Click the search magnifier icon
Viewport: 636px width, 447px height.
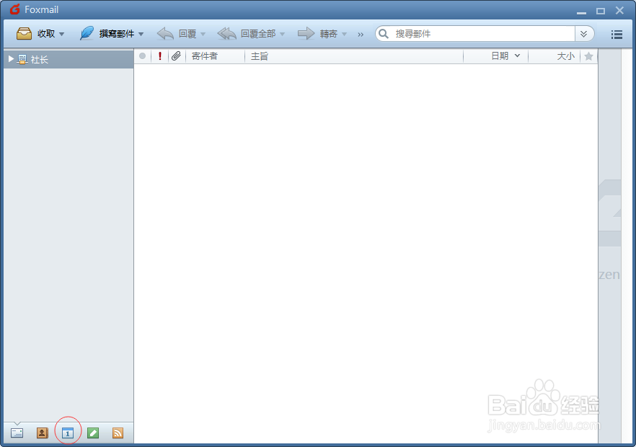pos(384,34)
